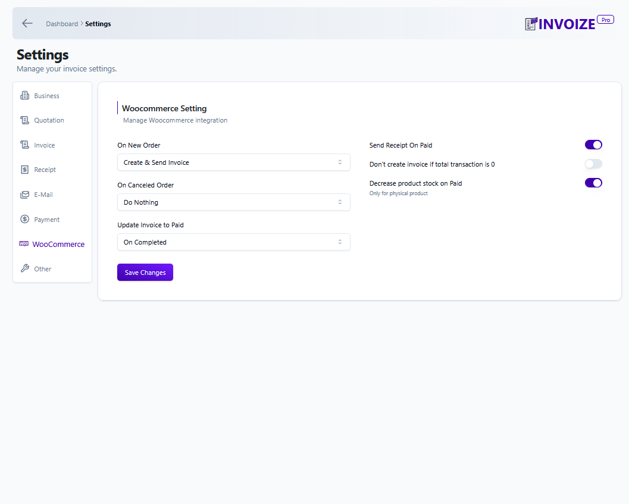Turn off Decrease product stock on Paid

tap(593, 183)
